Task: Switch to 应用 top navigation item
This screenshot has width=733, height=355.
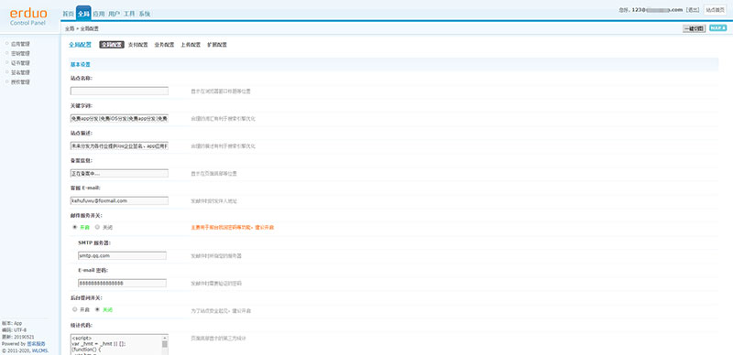Action: [99, 14]
